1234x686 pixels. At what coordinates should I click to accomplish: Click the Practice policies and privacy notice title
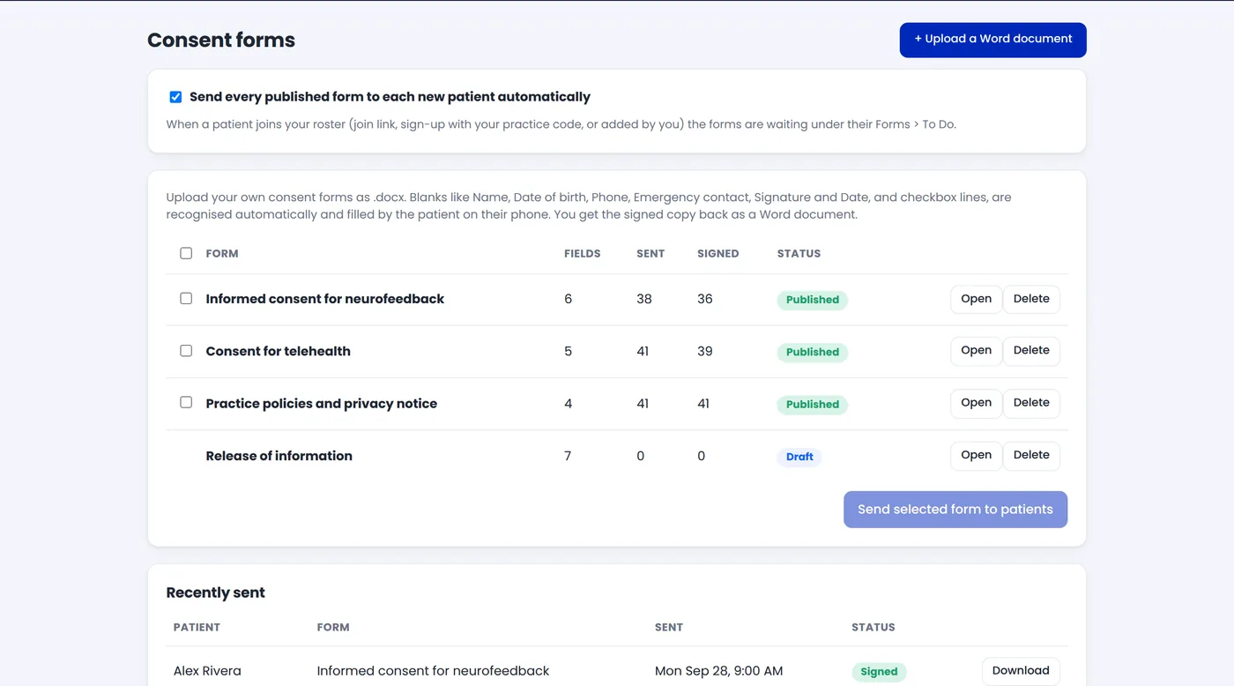322,403
